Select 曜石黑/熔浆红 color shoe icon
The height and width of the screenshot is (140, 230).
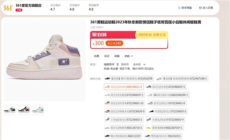coord(107,78)
